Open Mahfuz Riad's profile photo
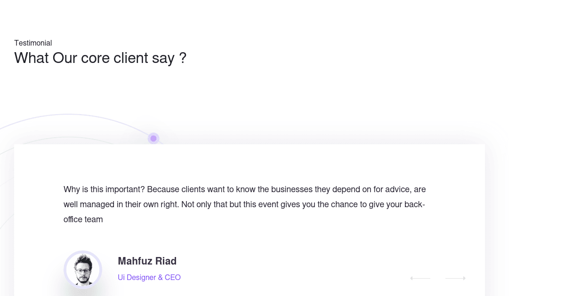Image resolution: width=565 pixels, height=296 pixels. 83,269
